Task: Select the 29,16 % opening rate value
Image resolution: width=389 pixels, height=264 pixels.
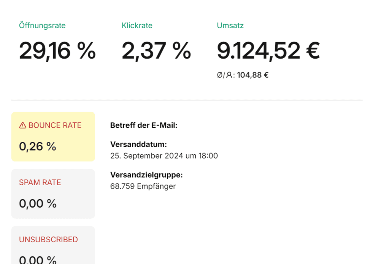Action: [x=57, y=51]
